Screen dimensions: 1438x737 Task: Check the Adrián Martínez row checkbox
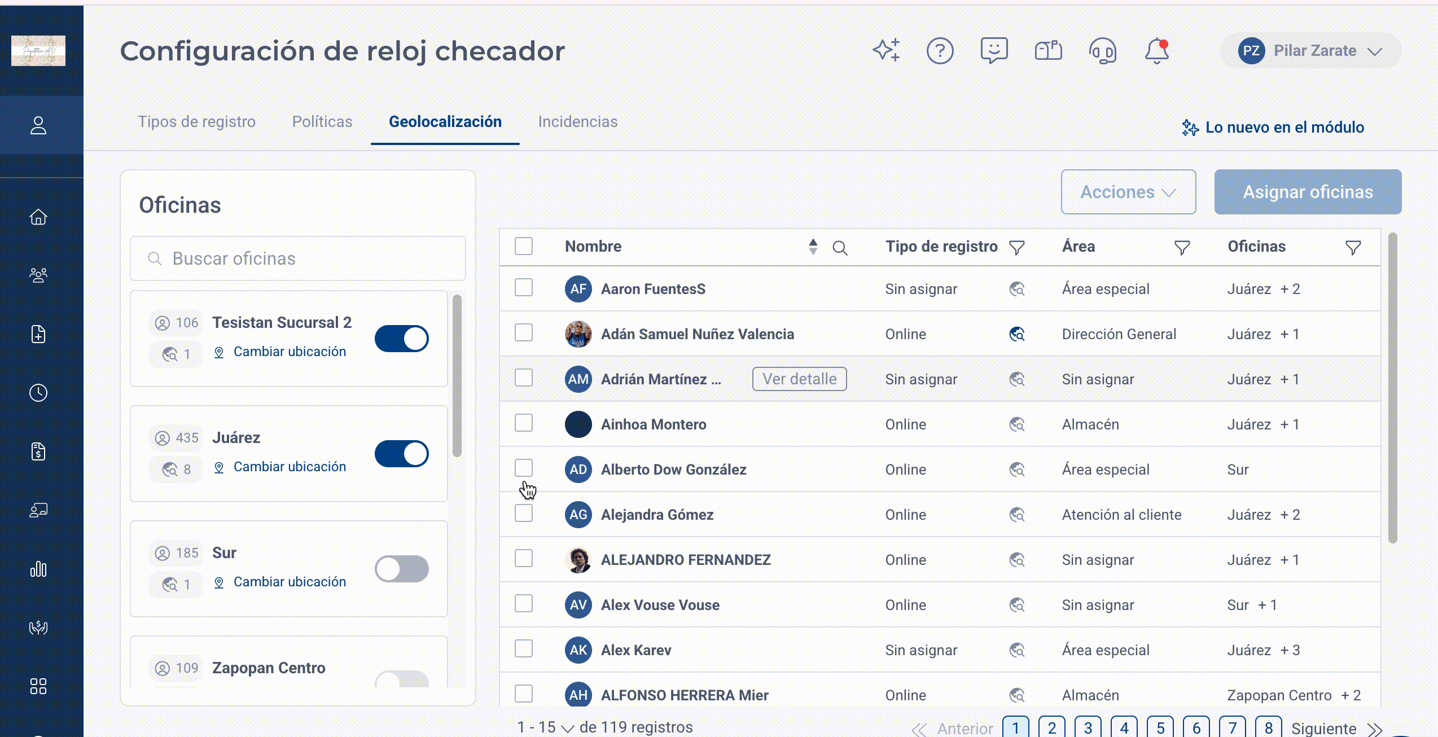[x=524, y=378]
